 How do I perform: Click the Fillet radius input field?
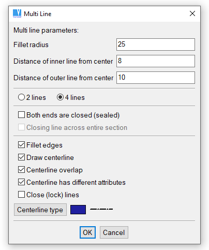click(x=156, y=45)
